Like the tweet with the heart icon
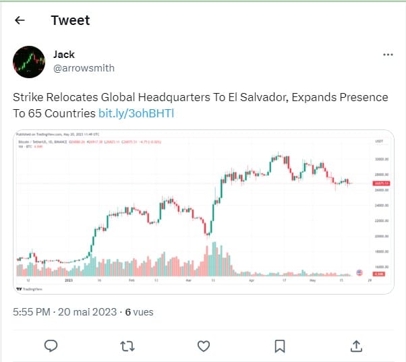The height and width of the screenshot is (362, 406). 204,346
